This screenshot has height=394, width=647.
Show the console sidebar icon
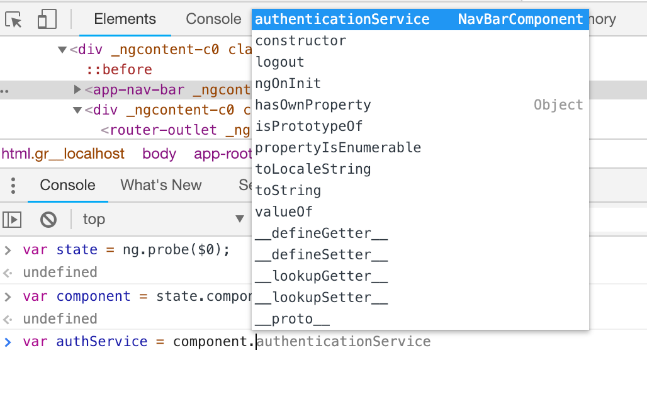point(13,220)
